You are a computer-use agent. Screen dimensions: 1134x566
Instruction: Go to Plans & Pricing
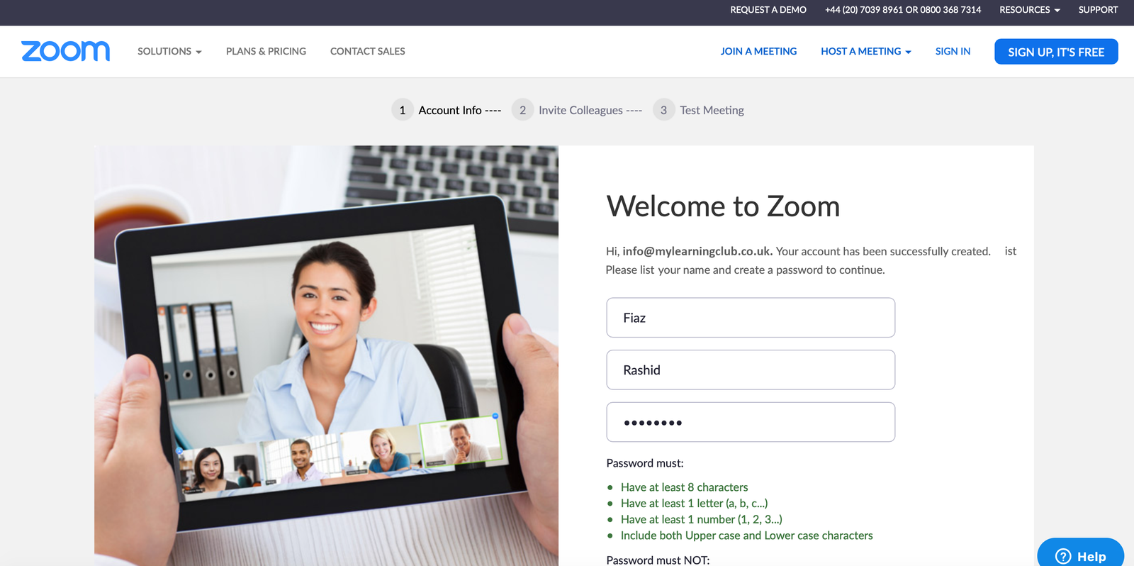(x=266, y=51)
